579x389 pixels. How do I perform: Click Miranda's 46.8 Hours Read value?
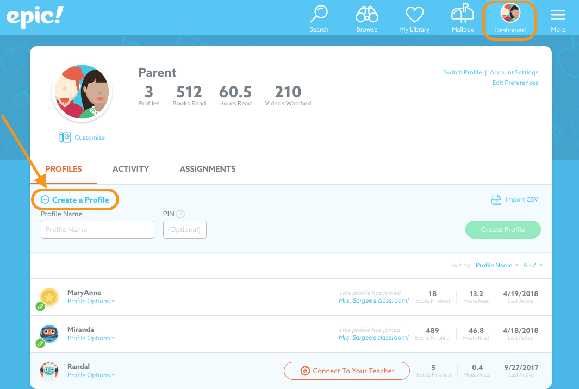[x=476, y=331]
